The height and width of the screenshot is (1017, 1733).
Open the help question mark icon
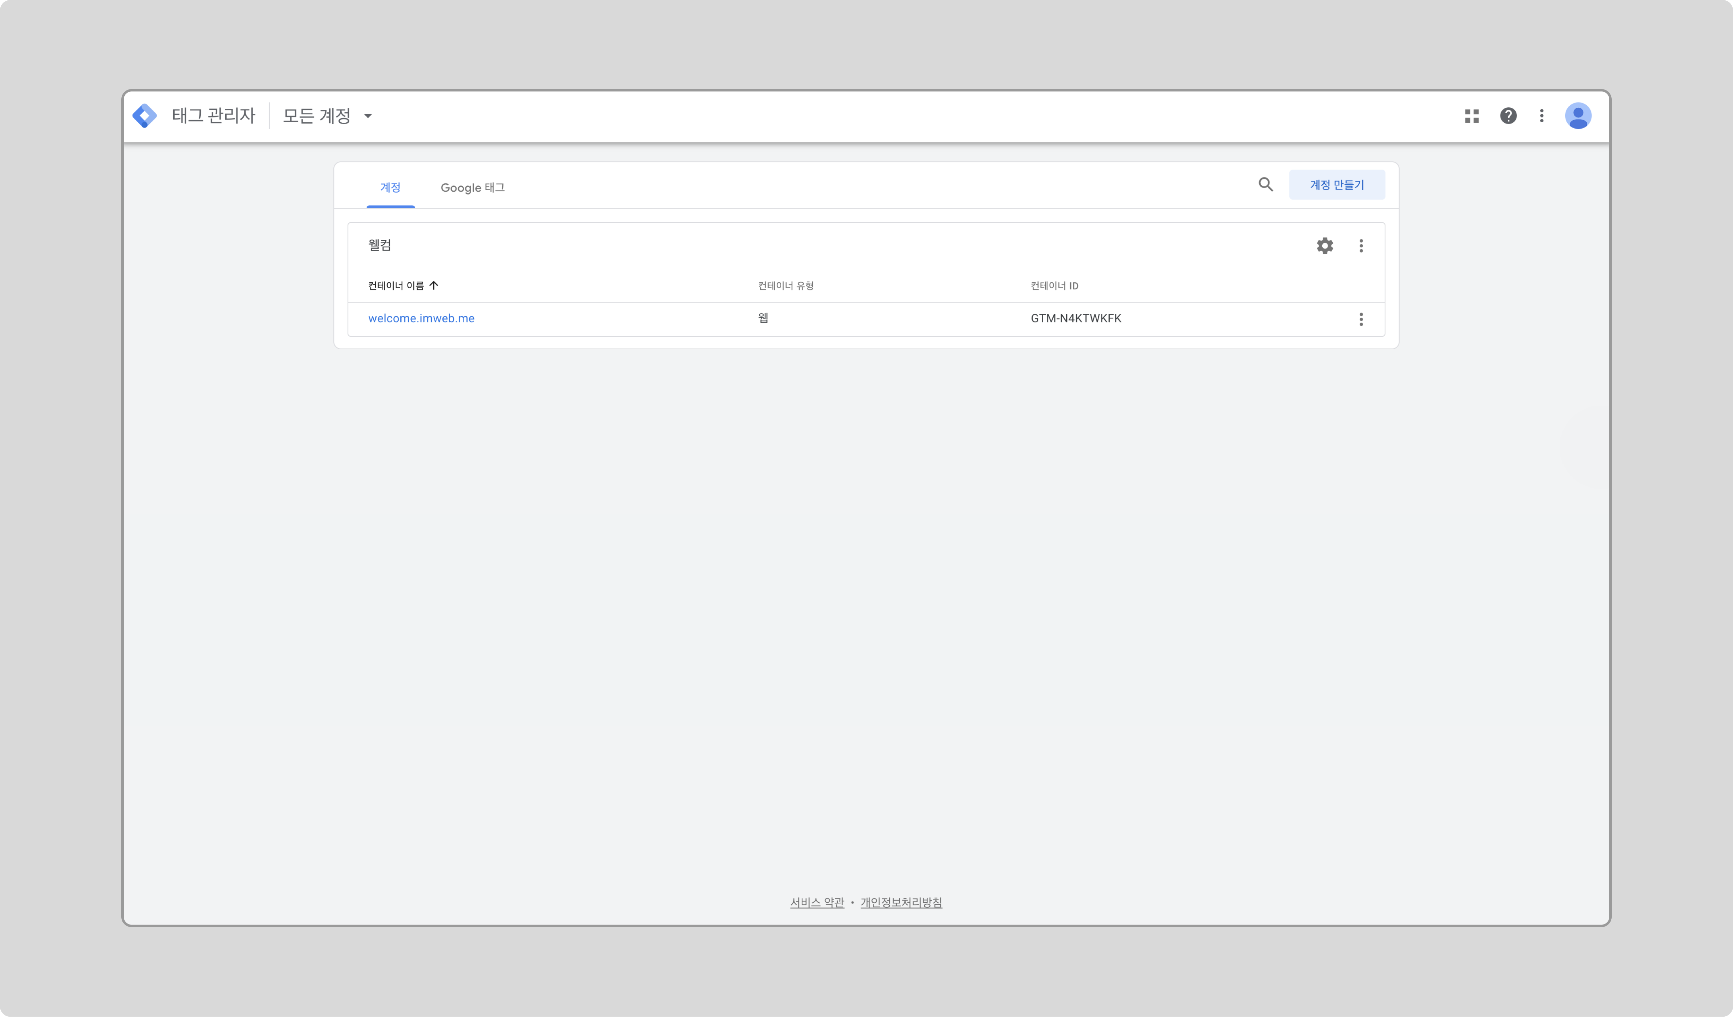click(1508, 116)
